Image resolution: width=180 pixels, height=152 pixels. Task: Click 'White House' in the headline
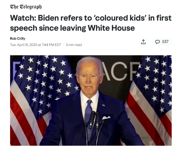(111, 28)
